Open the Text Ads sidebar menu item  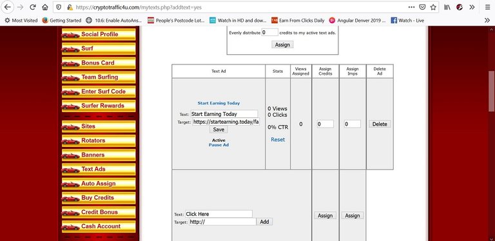99,169
